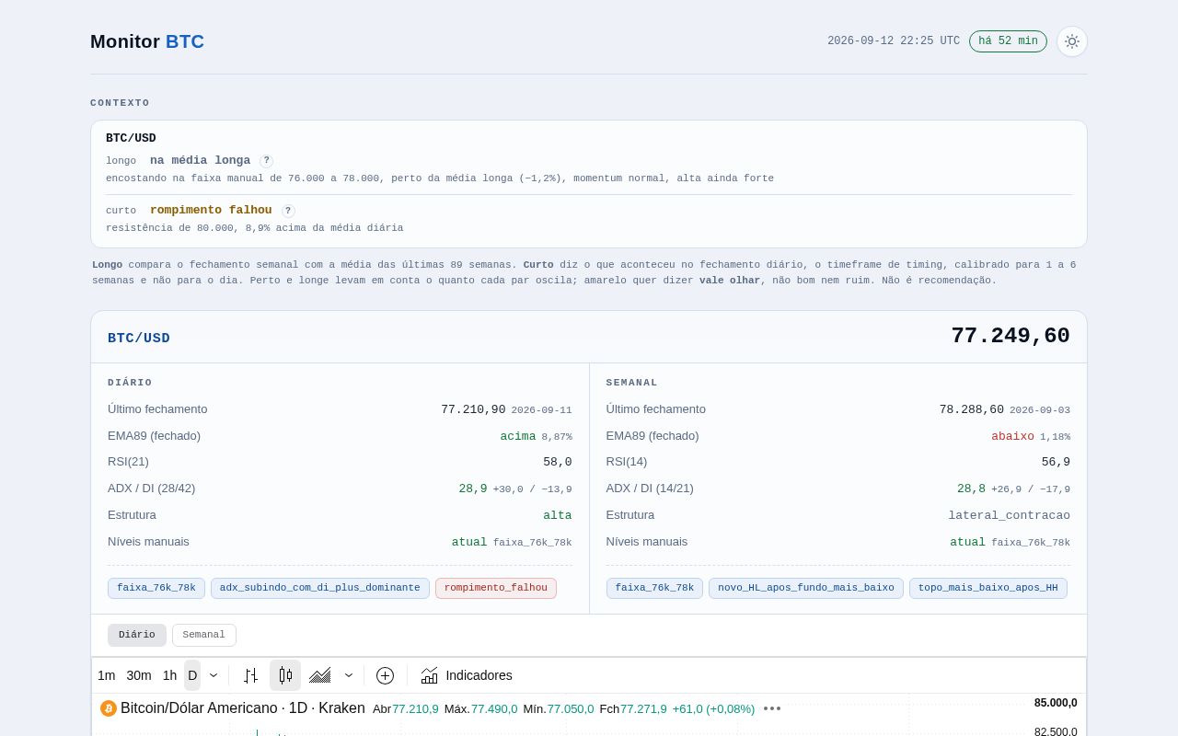
Task: Switch to the Diário chart tab
Action: pyautogui.click(x=137, y=635)
